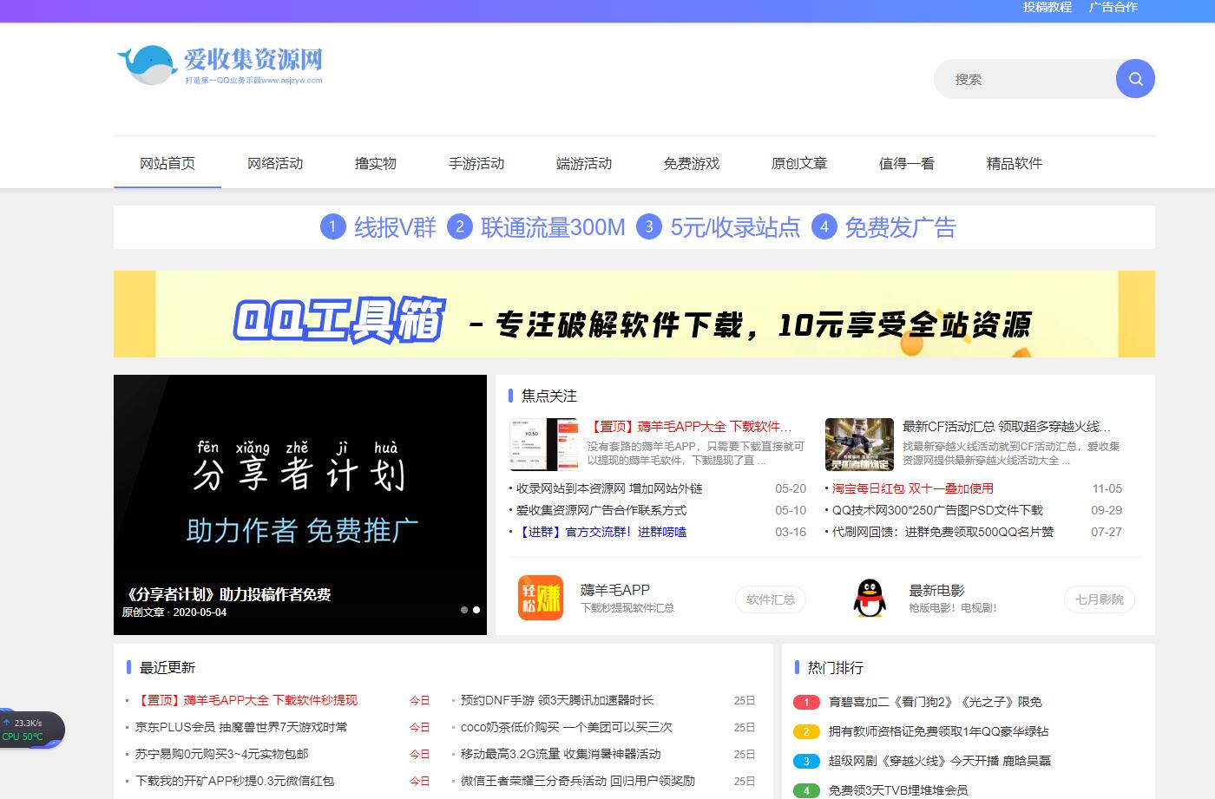Open 代刷网回馈 500QQ名片赞 article

(943, 532)
